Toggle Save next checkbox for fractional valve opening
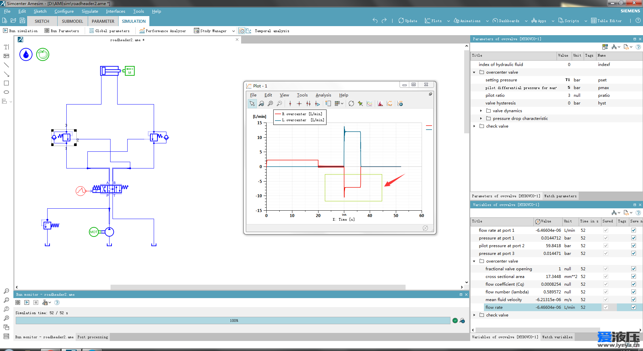Image resolution: width=643 pixels, height=351 pixels. (634, 269)
